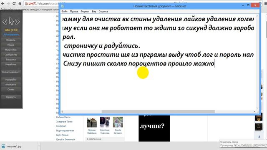Screen dimensions: 267x150
Task: Open the Бюро-справочная app link
Action: pyautogui.click(x=65, y=130)
